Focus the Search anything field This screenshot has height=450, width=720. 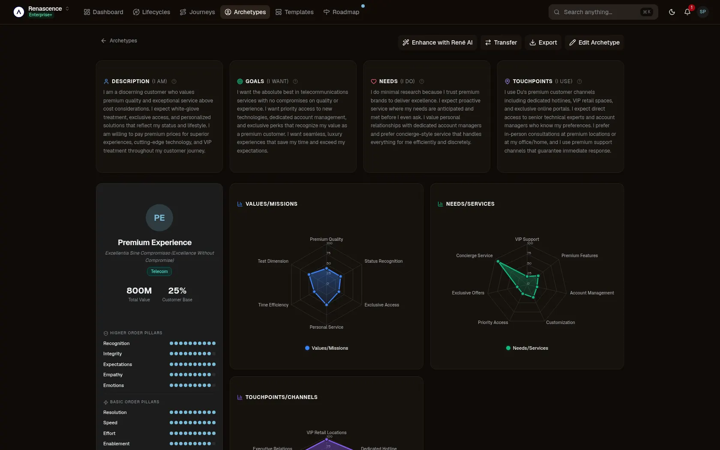(603, 12)
